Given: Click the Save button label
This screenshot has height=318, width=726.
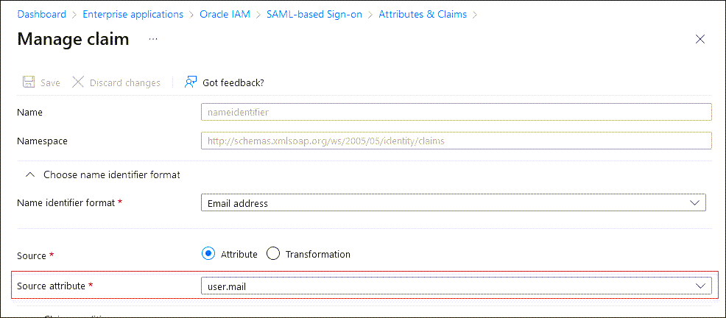Looking at the screenshot, I should click(x=50, y=82).
